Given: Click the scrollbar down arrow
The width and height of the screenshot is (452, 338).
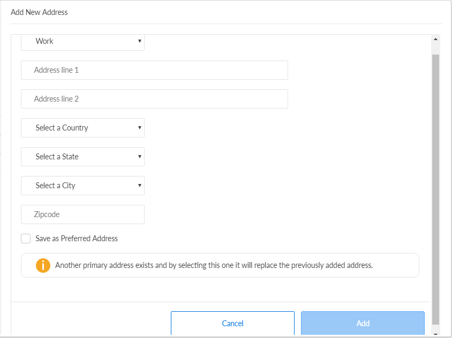Looking at the screenshot, I should pos(435,334).
